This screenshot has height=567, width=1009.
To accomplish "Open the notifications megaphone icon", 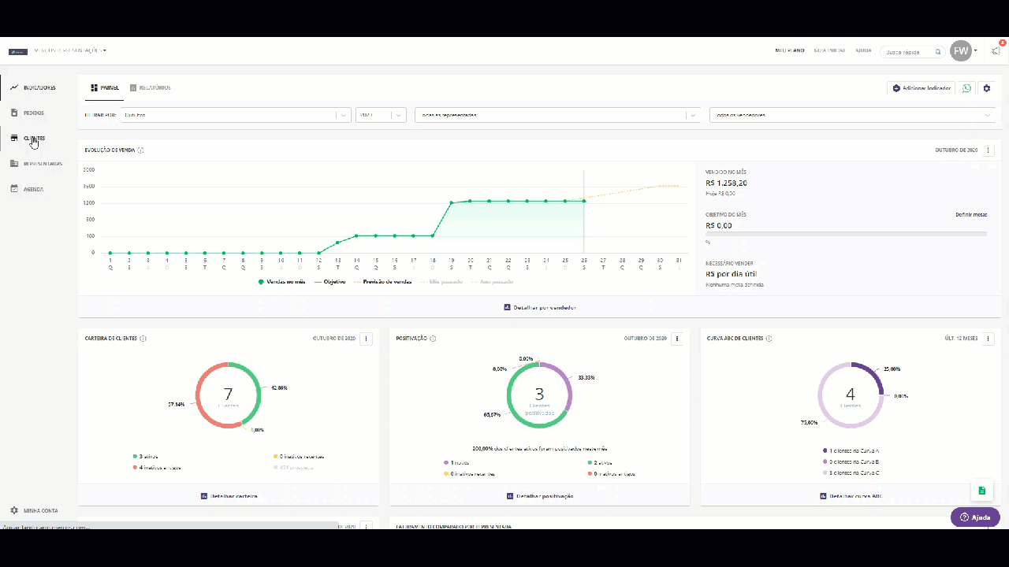I will 996,51.
